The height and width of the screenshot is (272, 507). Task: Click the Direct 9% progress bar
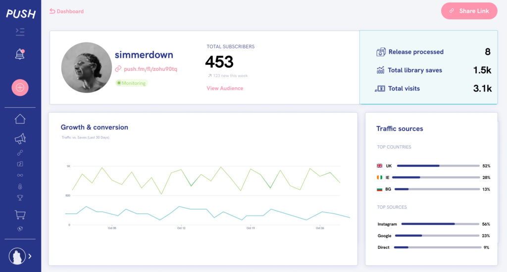tap(438, 247)
